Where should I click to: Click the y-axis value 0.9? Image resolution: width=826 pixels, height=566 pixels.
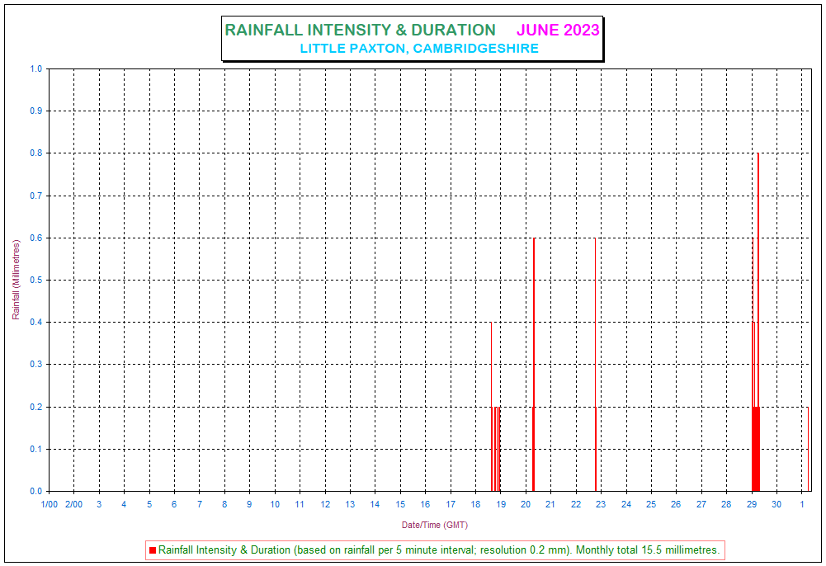(x=36, y=111)
